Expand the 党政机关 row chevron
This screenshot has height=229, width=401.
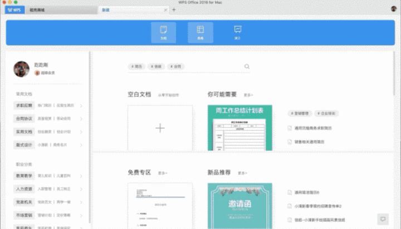(81, 202)
